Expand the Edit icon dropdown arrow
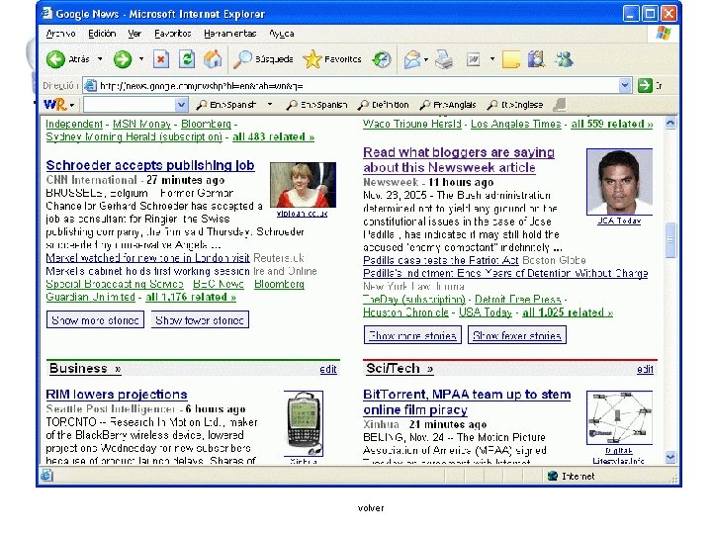The width and height of the screenshot is (712, 534). point(492,59)
